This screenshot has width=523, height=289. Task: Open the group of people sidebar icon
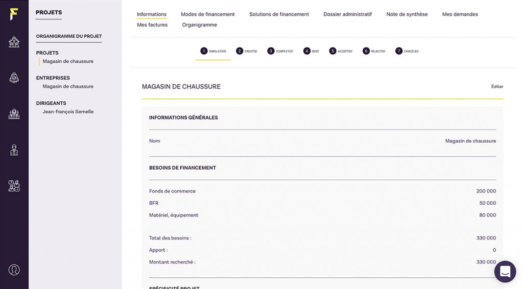14,114
